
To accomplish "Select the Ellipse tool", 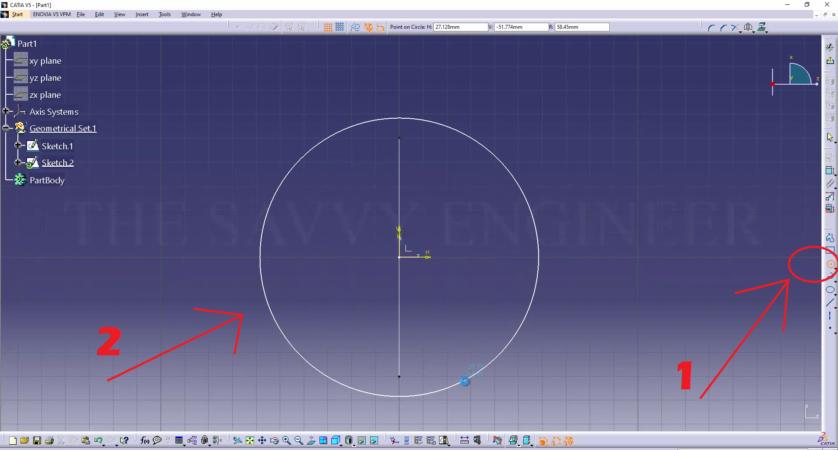I will [x=830, y=290].
